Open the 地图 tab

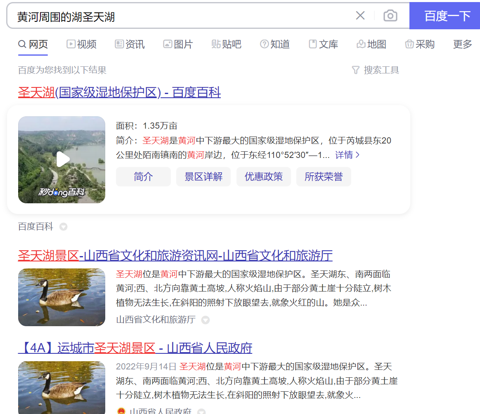(371, 45)
